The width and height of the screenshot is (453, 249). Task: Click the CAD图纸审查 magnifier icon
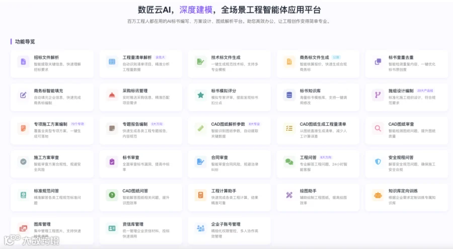pyautogui.click(x=378, y=128)
